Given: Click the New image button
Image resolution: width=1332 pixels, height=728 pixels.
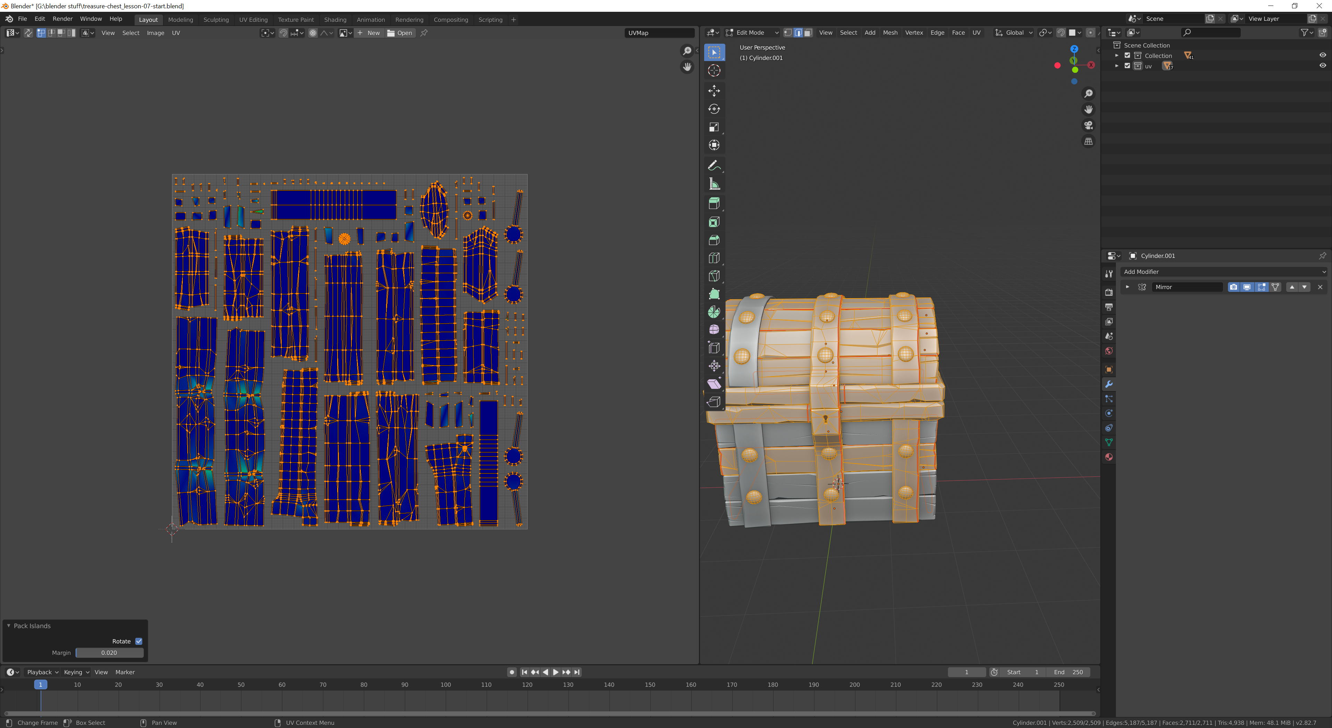Looking at the screenshot, I should tap(369, 33).
